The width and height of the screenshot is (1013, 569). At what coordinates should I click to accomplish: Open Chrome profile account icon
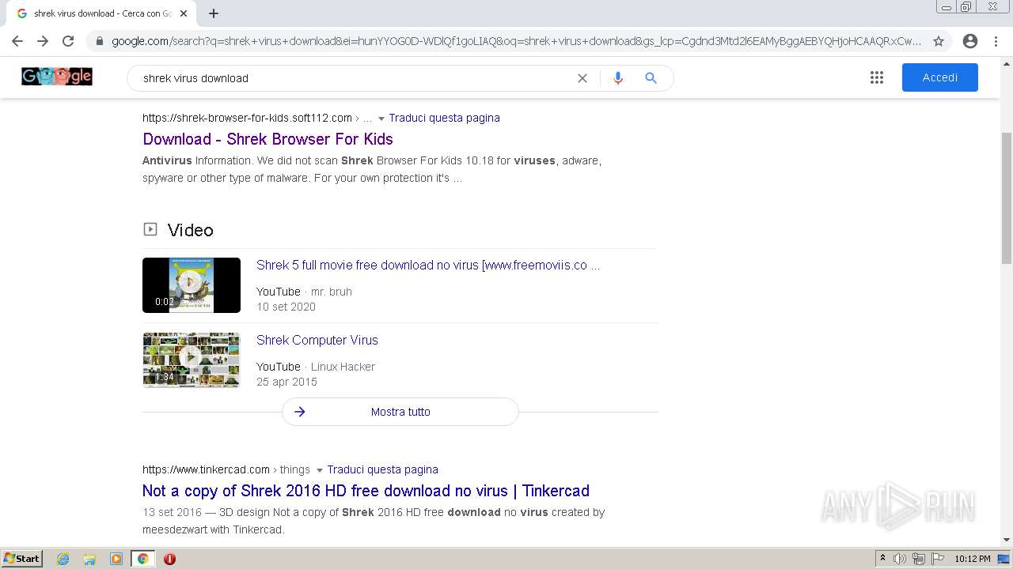[970, 41]
